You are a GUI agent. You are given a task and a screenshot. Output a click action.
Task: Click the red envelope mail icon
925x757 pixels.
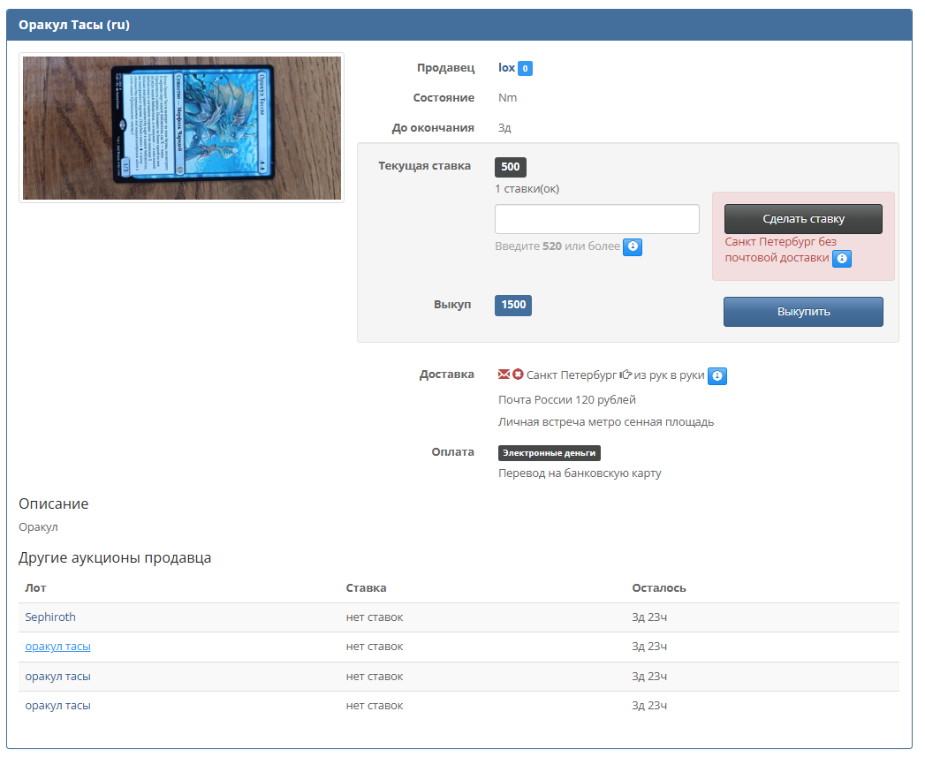504,375
